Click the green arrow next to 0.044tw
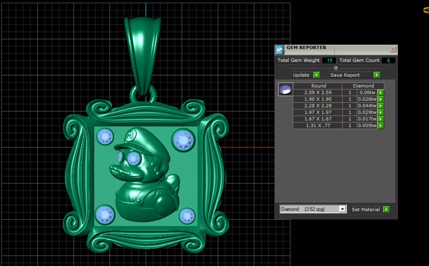429x266 pixels. pos(380,106)
